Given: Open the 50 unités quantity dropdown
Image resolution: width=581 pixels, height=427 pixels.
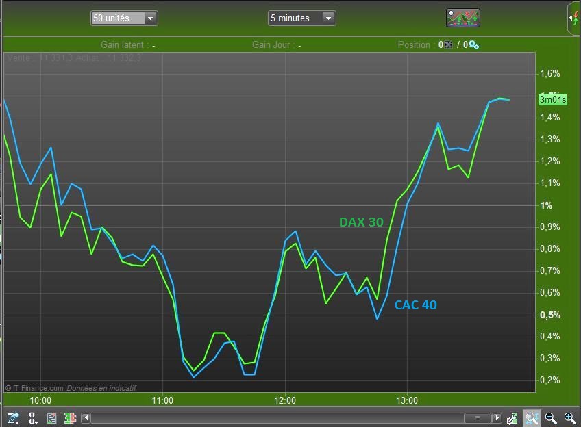Looking at the screenshot, I should pos(124,18).
